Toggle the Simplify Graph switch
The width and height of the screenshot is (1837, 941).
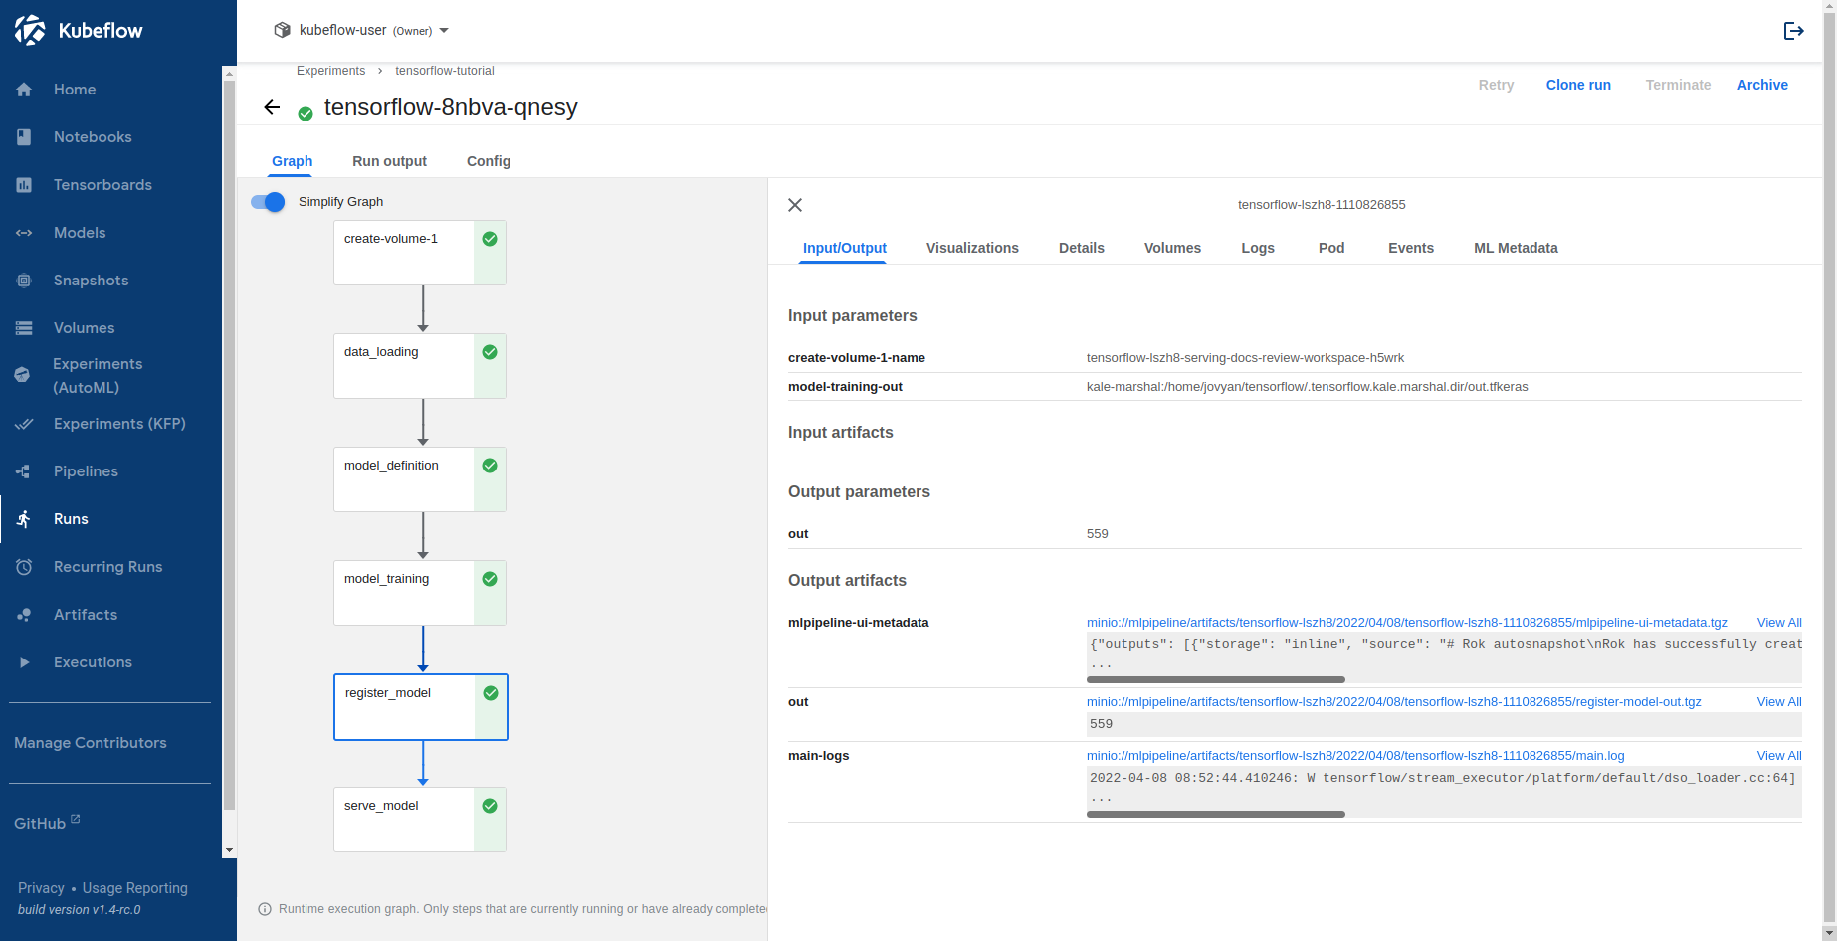(x=268, y=202)
